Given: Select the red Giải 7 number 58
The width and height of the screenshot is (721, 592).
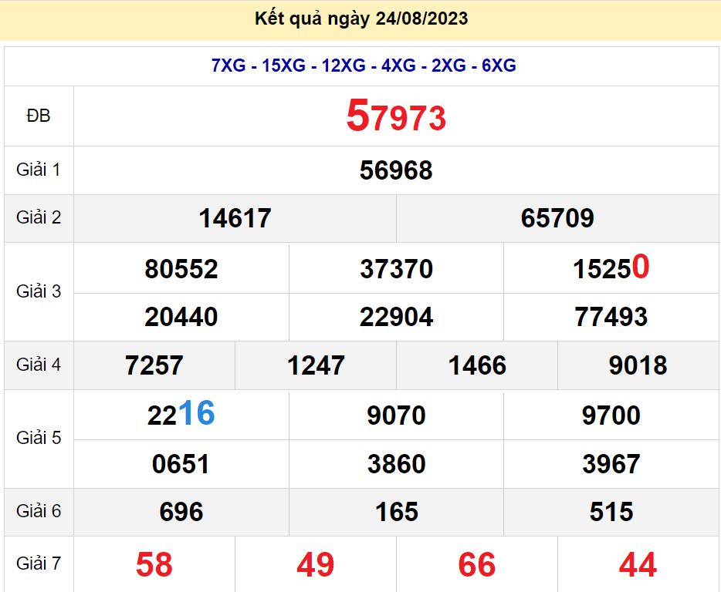Looking at the screenshot, I should [154, 563].
